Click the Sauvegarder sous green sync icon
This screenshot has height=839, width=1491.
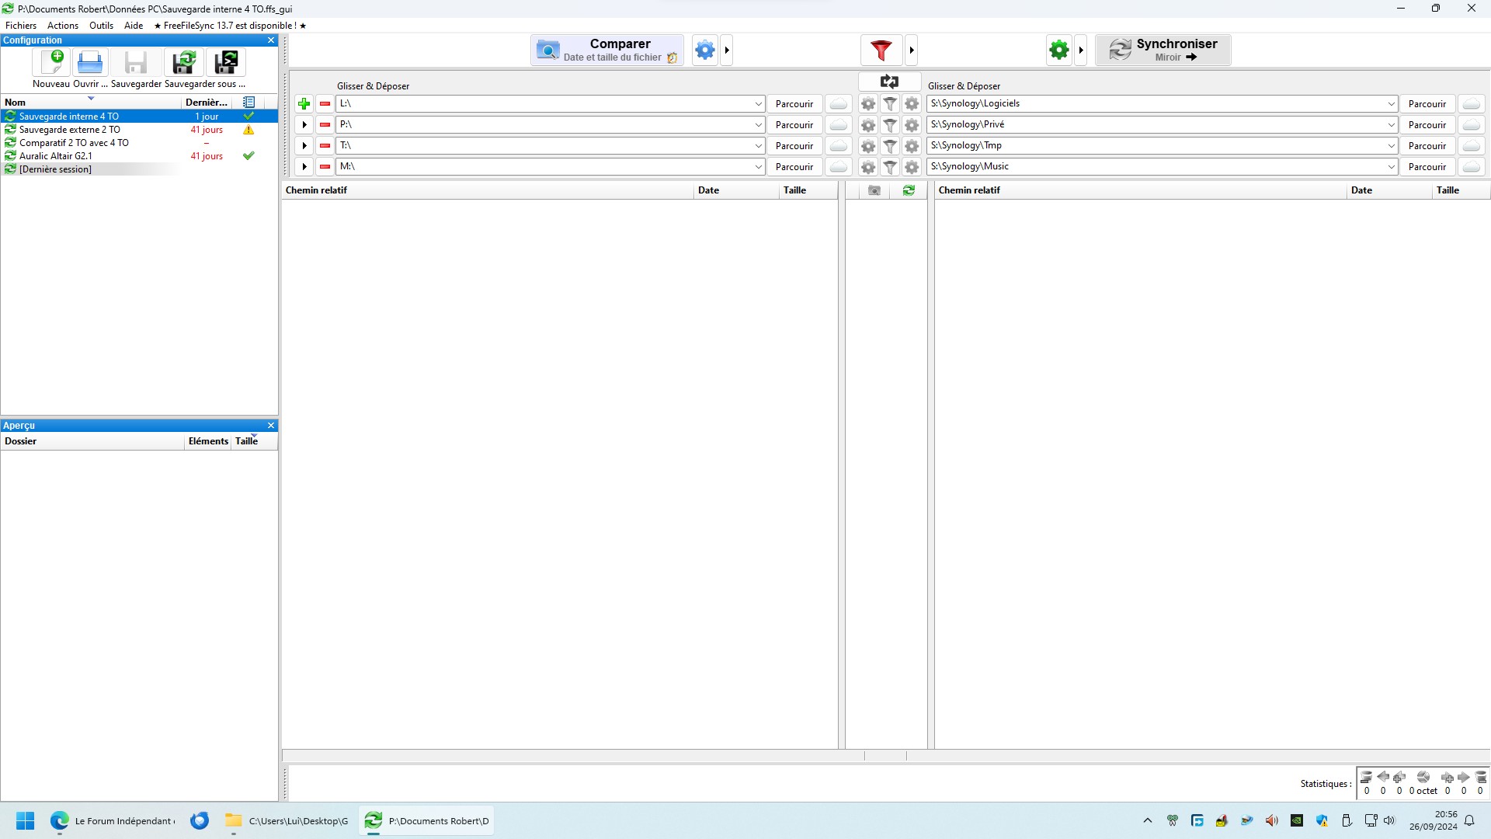click(x=183, y=63)
